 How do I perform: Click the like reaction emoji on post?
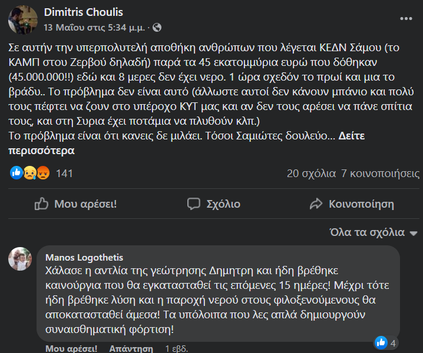tap(16, 173)
